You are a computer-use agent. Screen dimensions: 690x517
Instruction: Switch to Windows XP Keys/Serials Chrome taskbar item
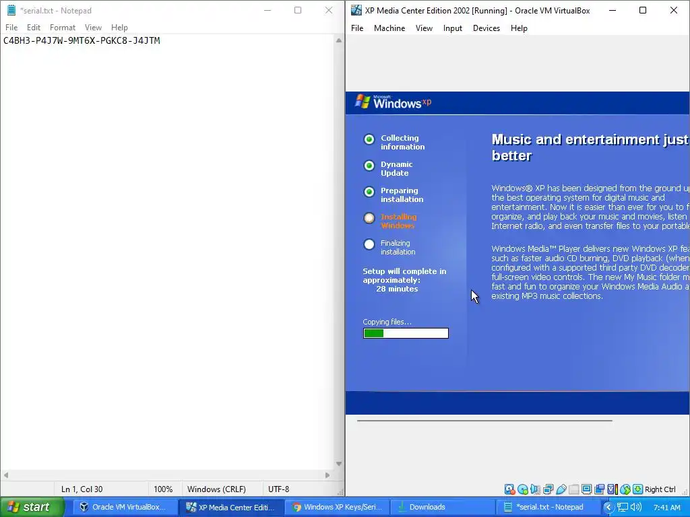pos(338,507)
